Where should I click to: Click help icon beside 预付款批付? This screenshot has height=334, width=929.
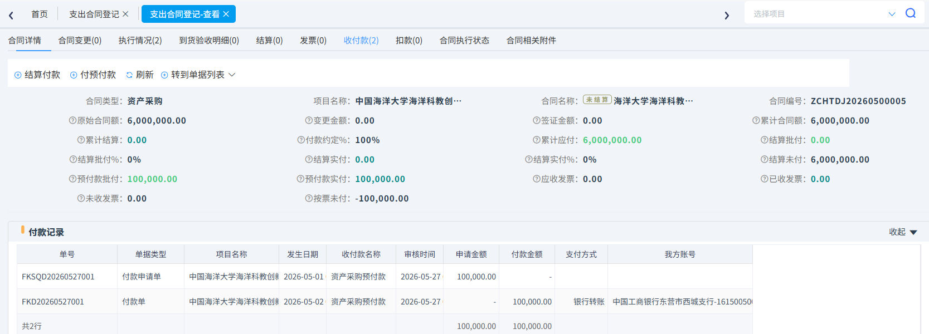point(72,179)
